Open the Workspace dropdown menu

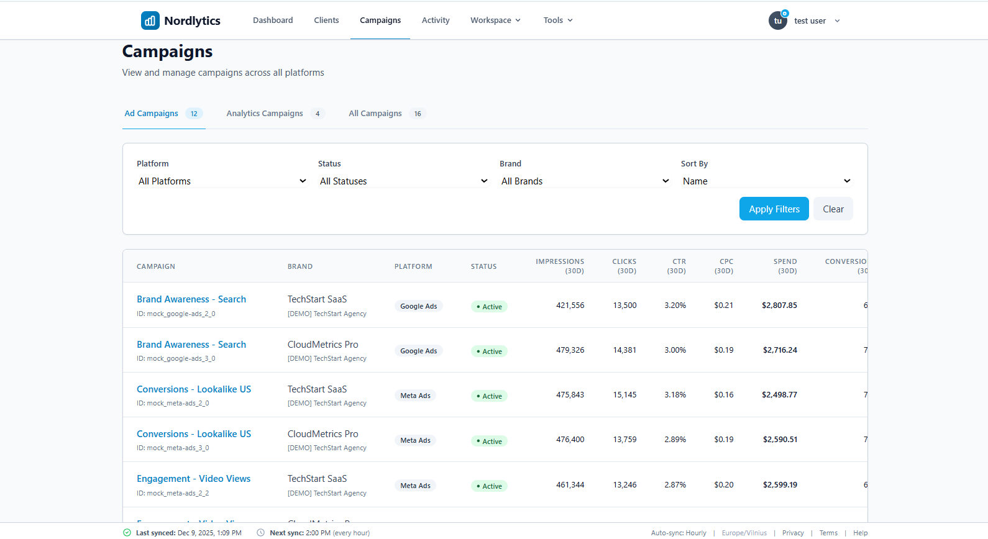(495, 20)
